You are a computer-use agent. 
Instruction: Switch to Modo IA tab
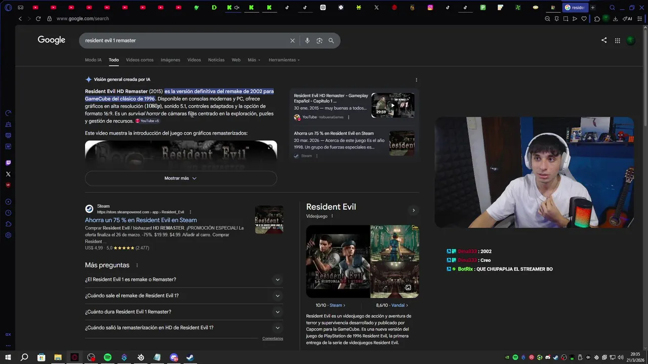[x=93, y=60]
